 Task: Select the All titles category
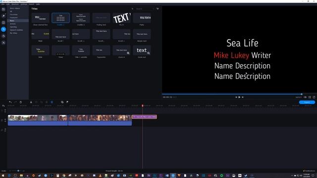[x=11, y=11]
